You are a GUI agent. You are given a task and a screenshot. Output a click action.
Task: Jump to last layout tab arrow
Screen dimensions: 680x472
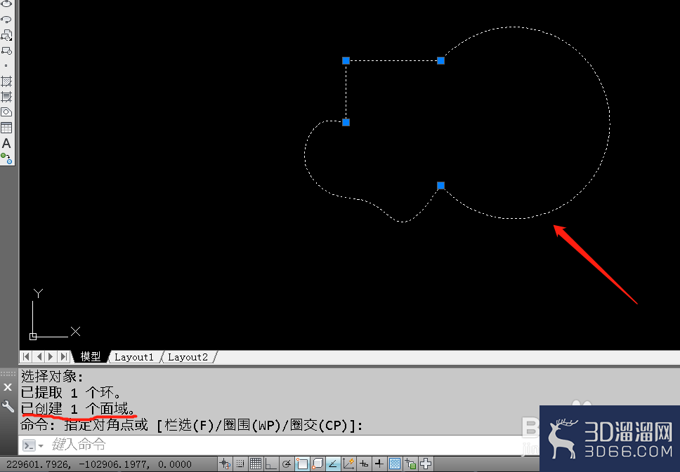pyautogui.click(x=64, y=356)
